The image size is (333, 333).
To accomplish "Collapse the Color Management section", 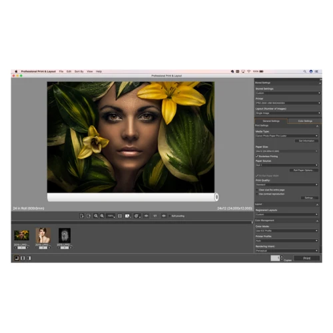I will point(317,221).
